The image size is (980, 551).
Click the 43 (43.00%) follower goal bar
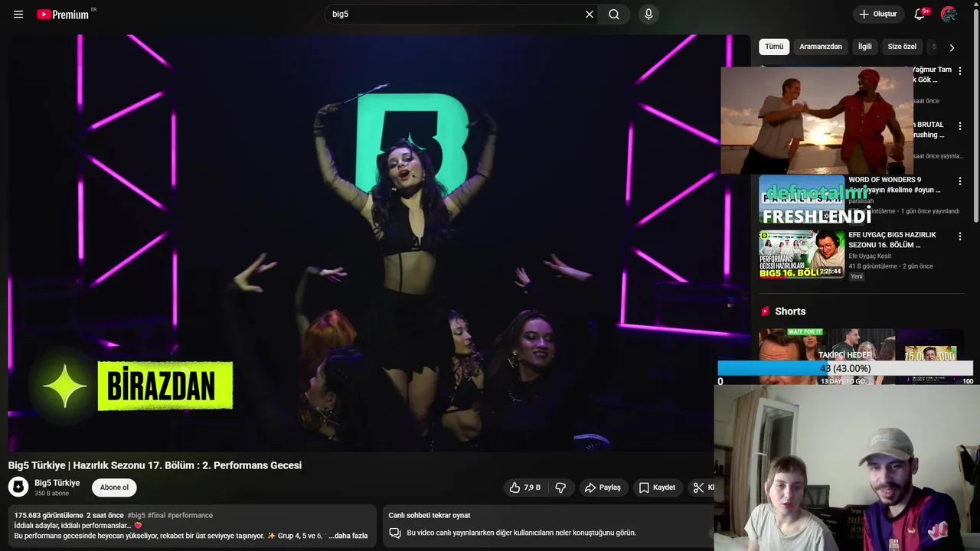tap(845, 368)
